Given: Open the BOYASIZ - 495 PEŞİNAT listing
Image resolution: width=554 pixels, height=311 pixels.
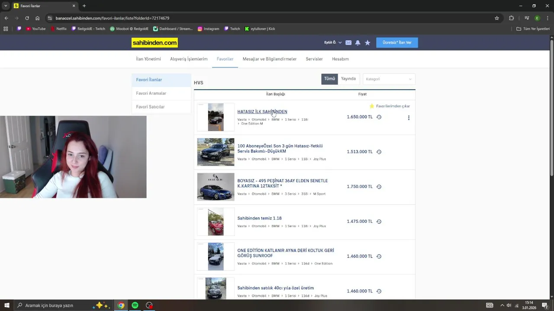Looking at the screenshot, I should coord(282,184).
